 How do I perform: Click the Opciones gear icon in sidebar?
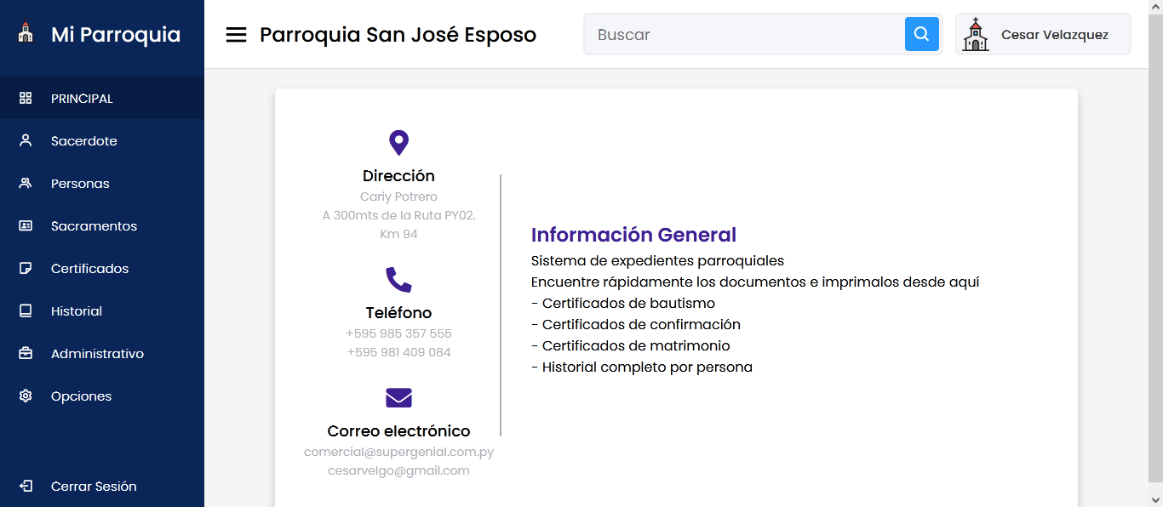pyautogui.click(x=26, y=396)
